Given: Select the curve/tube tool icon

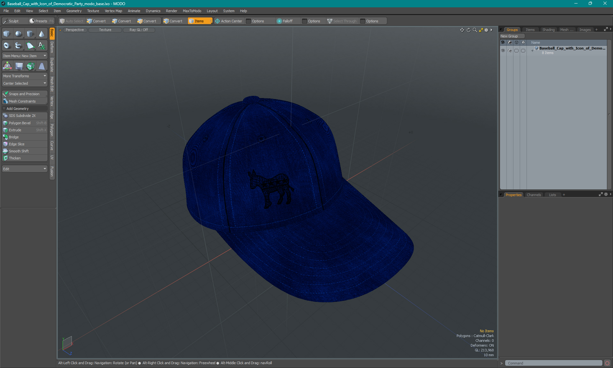Looking at the screenshot, I should click(19, 46).
